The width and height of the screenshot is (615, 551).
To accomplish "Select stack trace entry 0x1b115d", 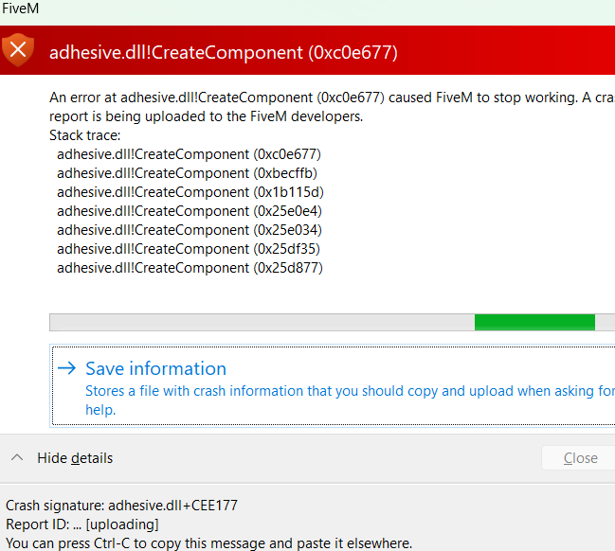I will (190, 192).
